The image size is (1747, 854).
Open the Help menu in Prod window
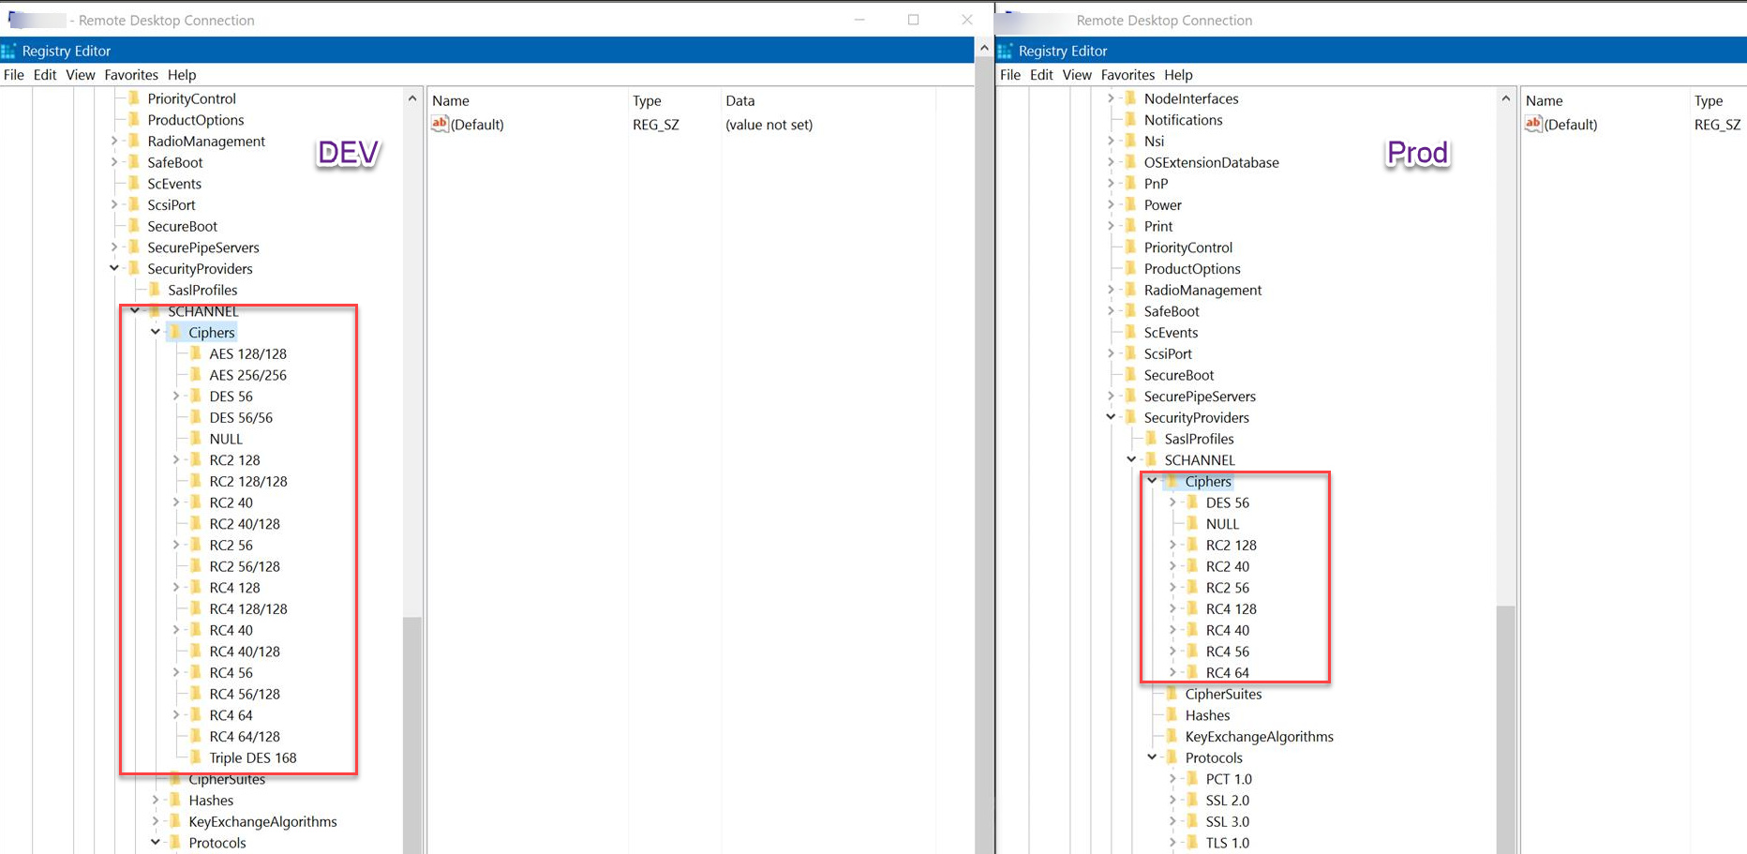[x=1178, y=75]
